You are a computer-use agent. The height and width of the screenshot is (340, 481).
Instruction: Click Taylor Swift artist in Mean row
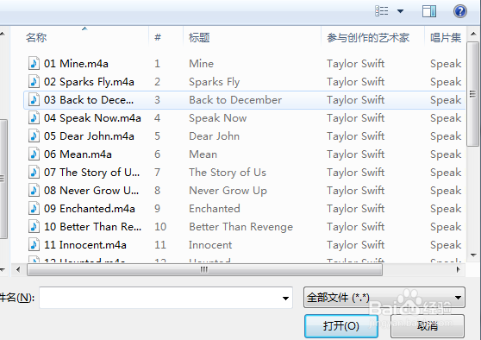pos(355,154)
